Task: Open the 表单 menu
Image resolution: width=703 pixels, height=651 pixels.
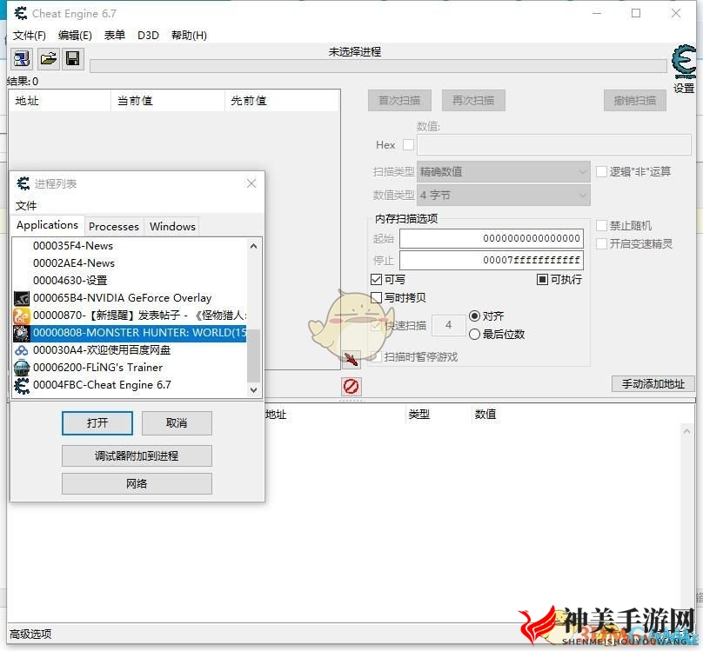Action: (x=114, y=36)
